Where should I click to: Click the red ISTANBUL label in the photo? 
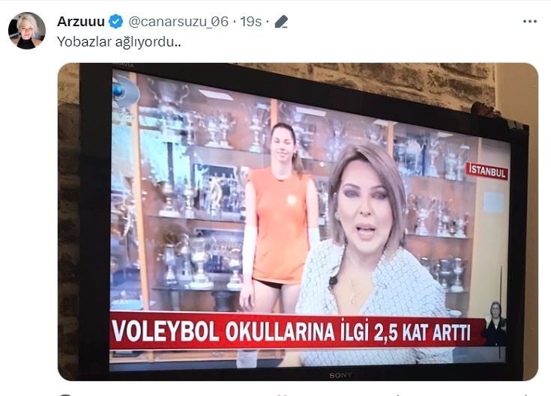pos(487,171)
